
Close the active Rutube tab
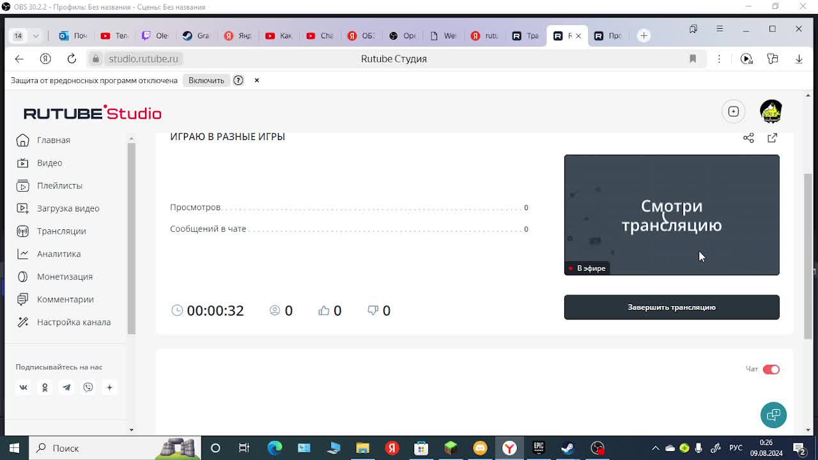coord(578,36)
